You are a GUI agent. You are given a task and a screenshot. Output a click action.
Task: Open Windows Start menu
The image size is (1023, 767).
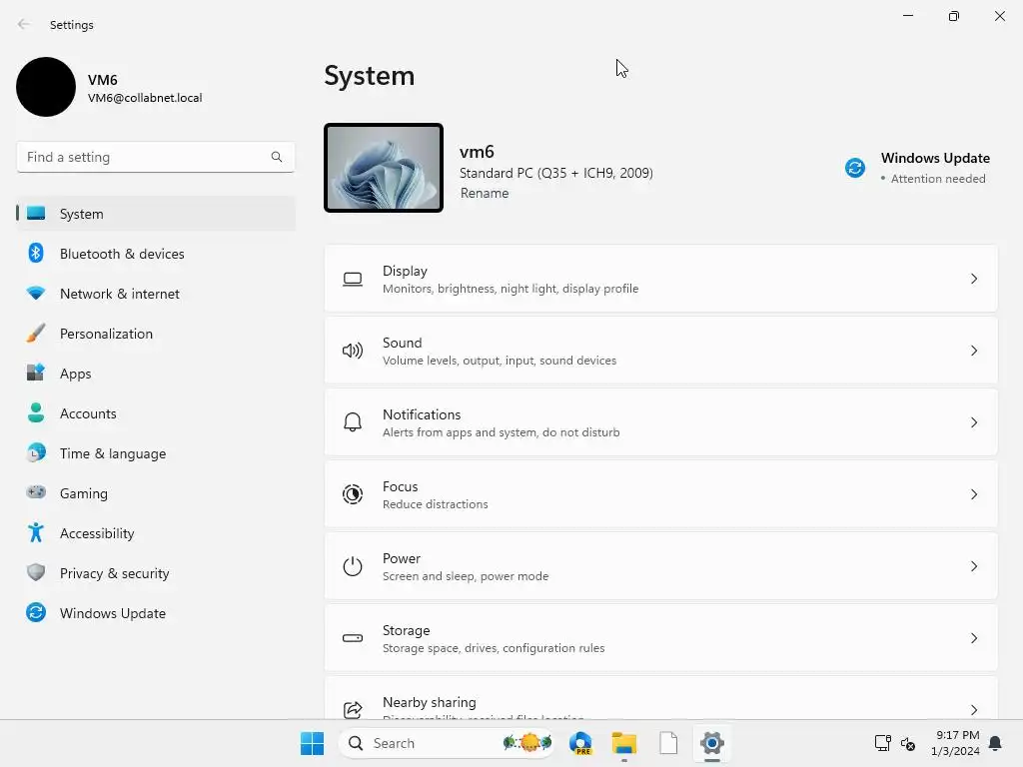point(312,743)
